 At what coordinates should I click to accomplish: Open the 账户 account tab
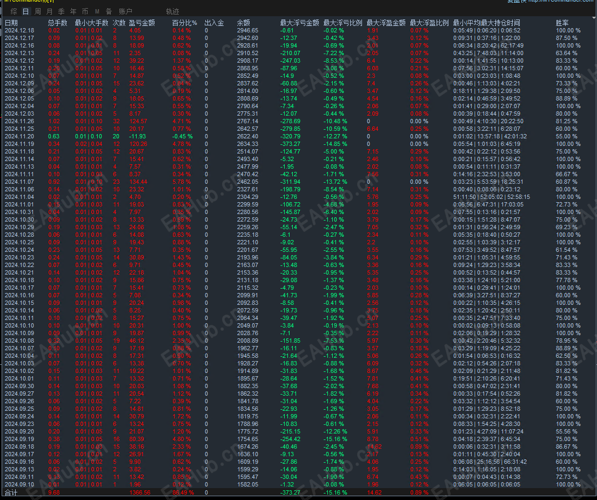[x=125, y=11]
